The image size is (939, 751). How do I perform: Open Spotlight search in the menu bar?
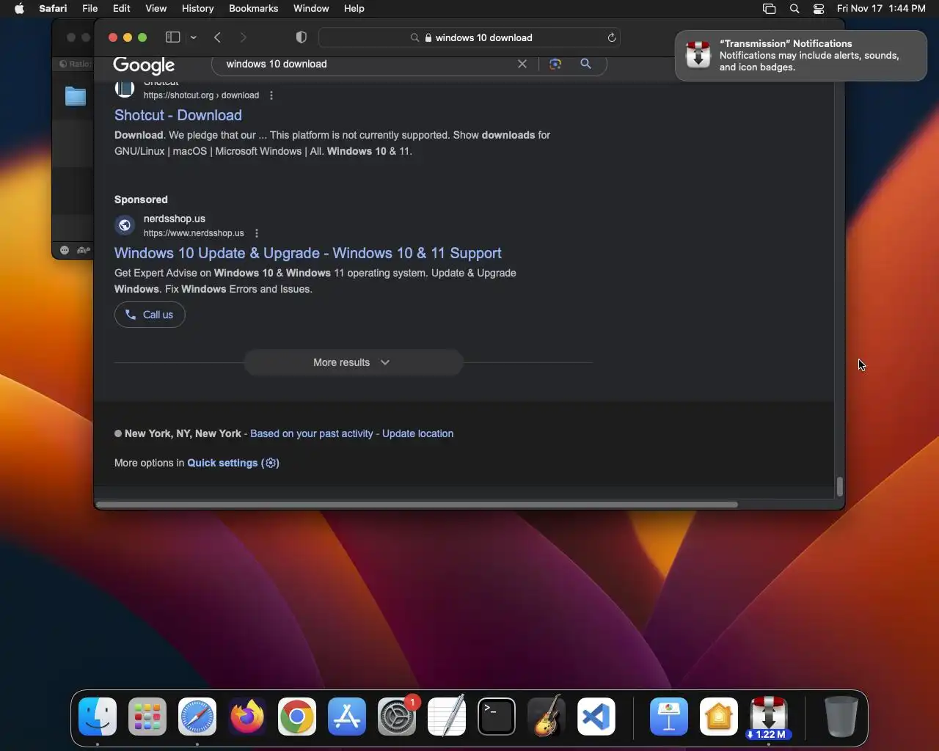[x=794, y=9]
